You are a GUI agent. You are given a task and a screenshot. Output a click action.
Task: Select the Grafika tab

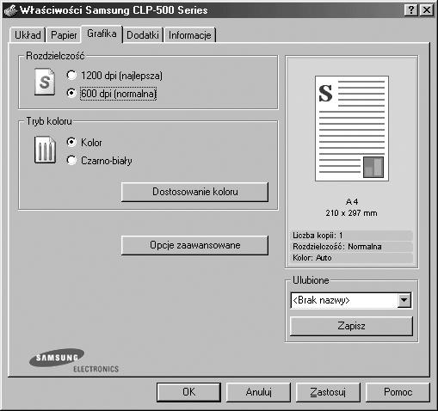pyautogui.click(x=102, y=34)
